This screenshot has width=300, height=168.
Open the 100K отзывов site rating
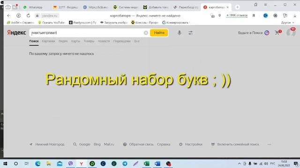coord(237,15)
